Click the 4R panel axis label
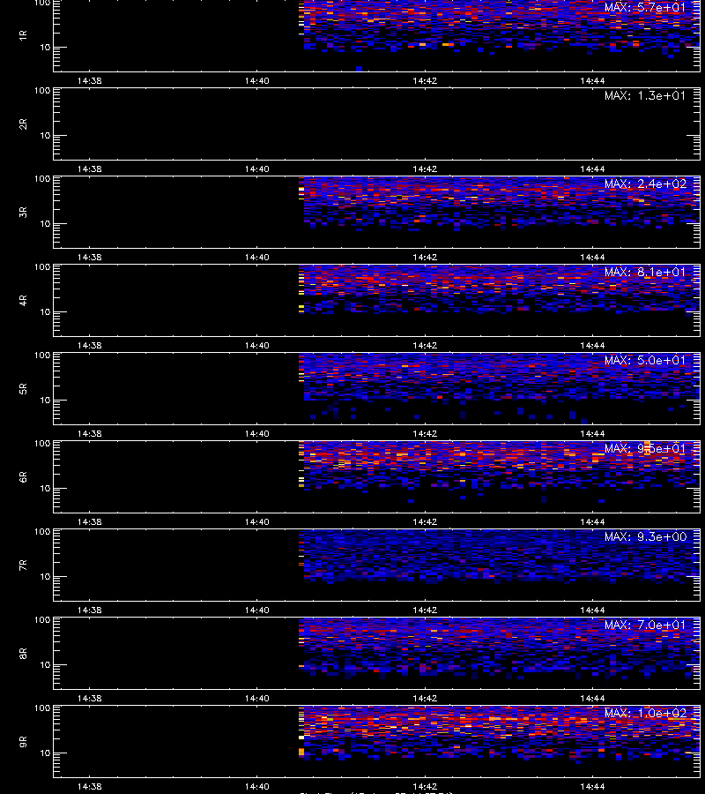Viewport: 705px width, 794px height. coord(23,300)
